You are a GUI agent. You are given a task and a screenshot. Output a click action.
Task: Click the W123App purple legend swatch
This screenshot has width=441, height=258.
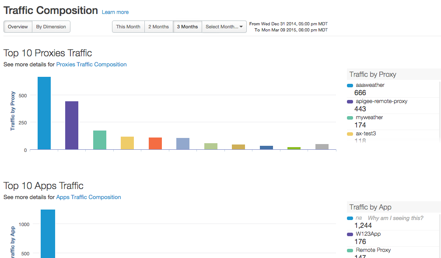tap(350, 234)
